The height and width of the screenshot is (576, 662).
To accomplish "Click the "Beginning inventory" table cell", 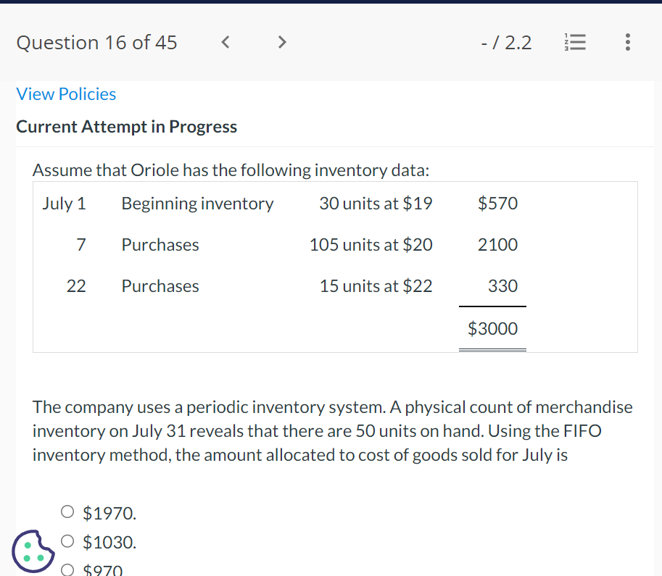I will pyautogui.click(x=197, y=204).
